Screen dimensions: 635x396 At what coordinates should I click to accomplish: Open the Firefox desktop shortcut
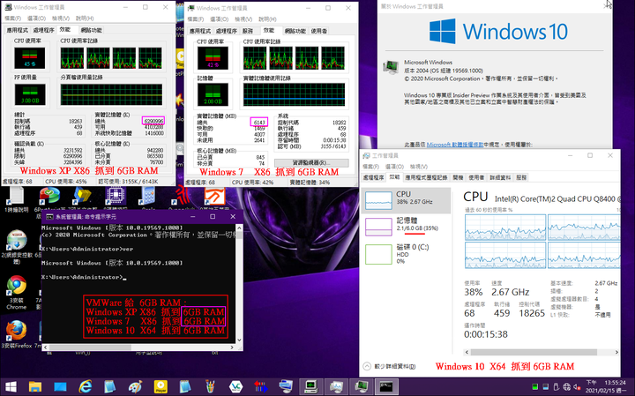click(16, 334)
